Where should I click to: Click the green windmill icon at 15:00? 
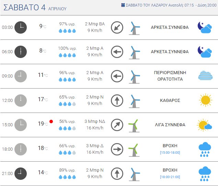tap(134, 125)
